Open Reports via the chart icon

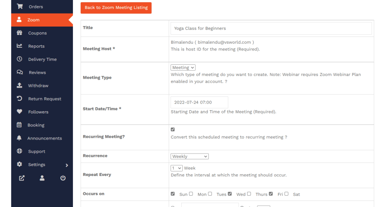(x=19, y=46)
